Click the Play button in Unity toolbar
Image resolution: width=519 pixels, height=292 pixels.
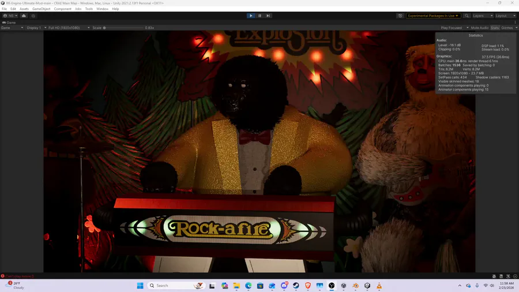coord(251,16)
